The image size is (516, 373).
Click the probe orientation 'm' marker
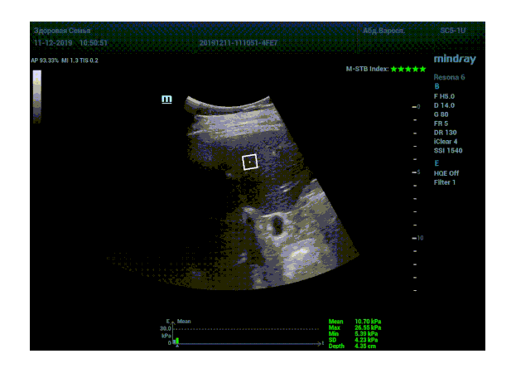(x=166, y=99)
